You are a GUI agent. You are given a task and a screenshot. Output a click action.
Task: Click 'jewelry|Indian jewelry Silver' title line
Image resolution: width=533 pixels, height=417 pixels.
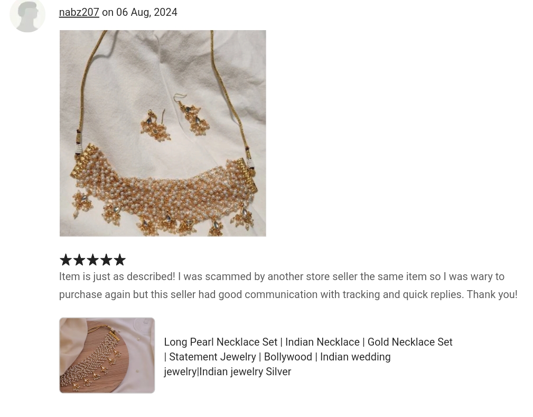tap(227, 372)
